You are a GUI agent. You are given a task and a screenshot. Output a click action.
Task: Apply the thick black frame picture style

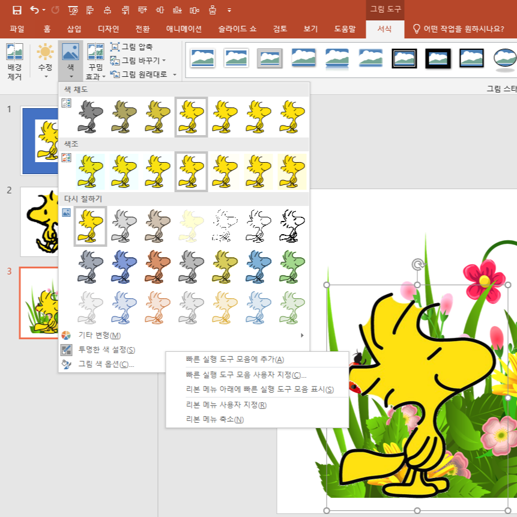(438, 58)
